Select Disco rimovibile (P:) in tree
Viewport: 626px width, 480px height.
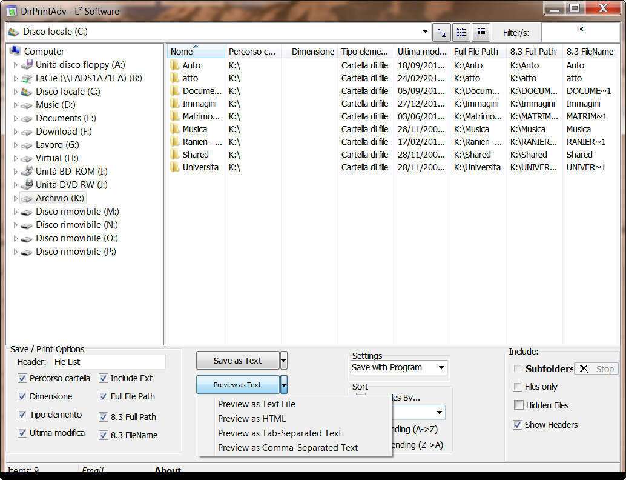76,252
